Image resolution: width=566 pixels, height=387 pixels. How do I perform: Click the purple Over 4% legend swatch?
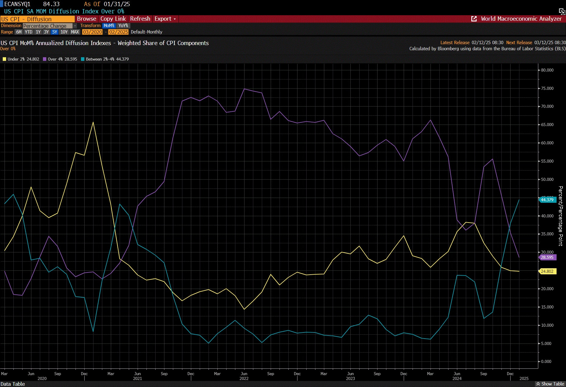[x=45, y=59]
